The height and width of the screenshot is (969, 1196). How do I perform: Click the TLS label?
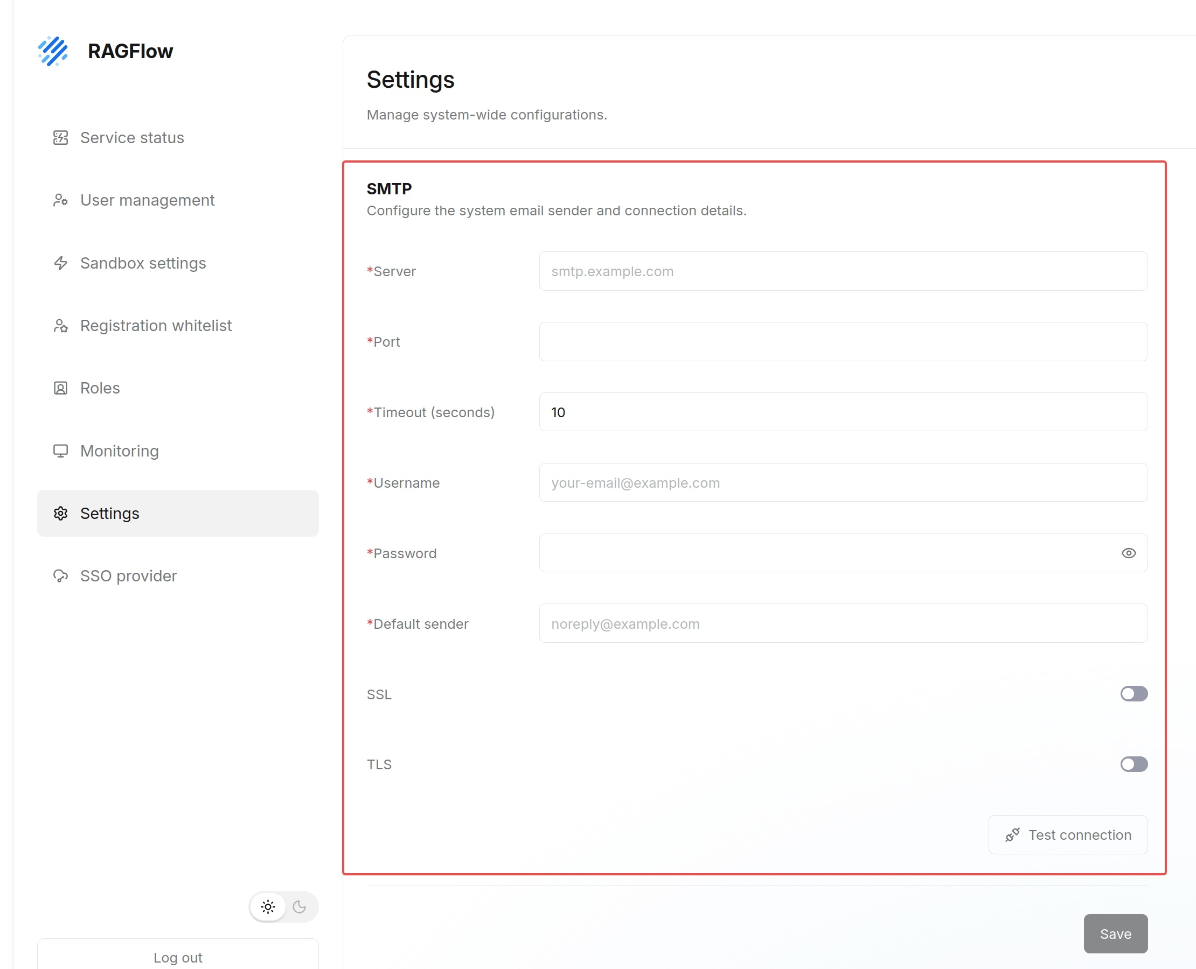tap(379, 765)
